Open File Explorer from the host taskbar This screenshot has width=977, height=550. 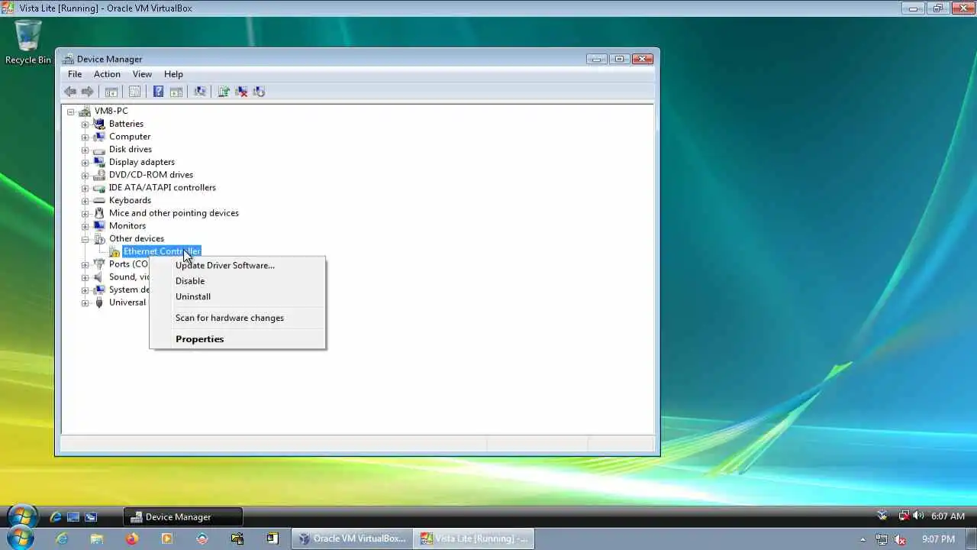(x=97, y=539)
